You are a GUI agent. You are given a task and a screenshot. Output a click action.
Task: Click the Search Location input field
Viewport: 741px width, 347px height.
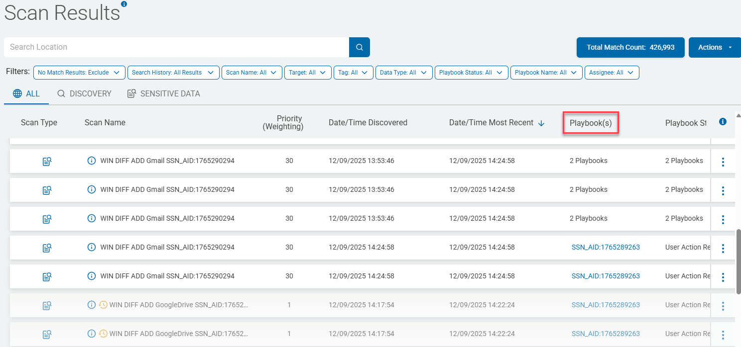(x=176, y=47)
